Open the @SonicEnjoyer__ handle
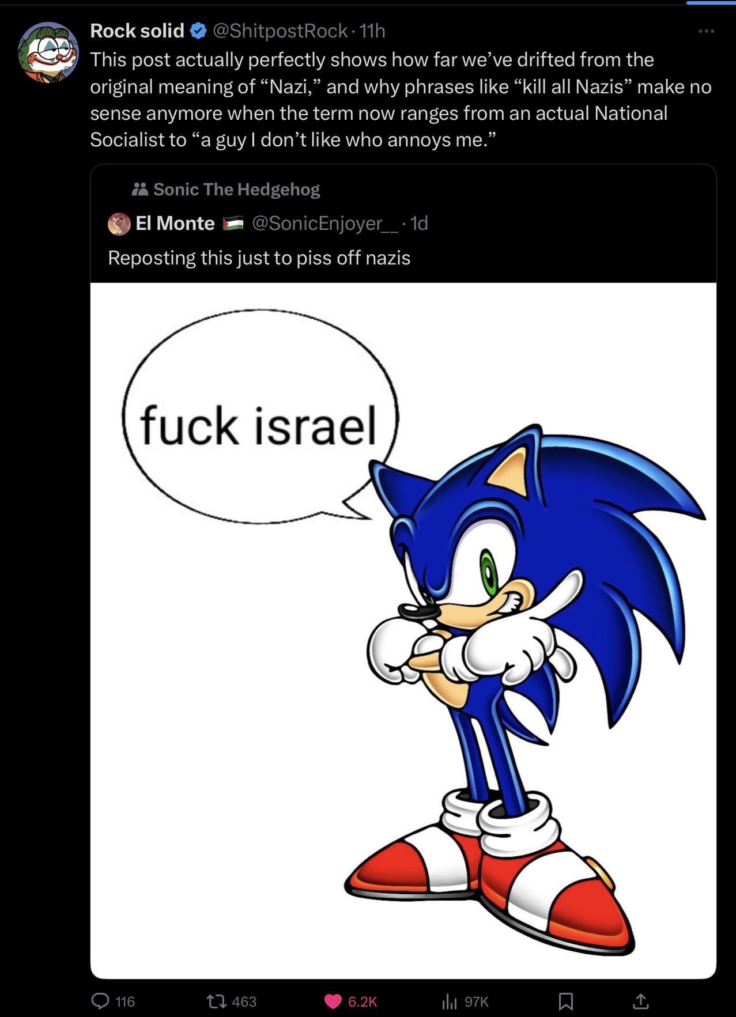The height and width of the screenshot is (1017, 736). pyautogui.click(x=325, y=224)
